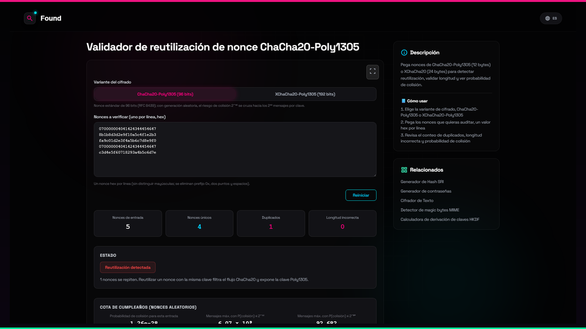This screenshot has width=586, height=329.
Task: Open the Found home link text
Action: (51, 19)
